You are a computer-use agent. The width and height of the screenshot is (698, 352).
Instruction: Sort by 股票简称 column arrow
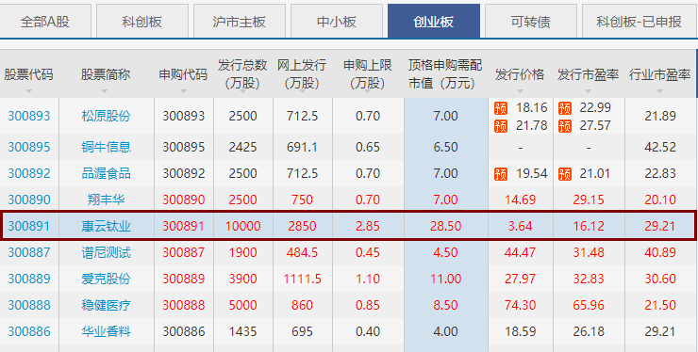(x=104, y=91)
